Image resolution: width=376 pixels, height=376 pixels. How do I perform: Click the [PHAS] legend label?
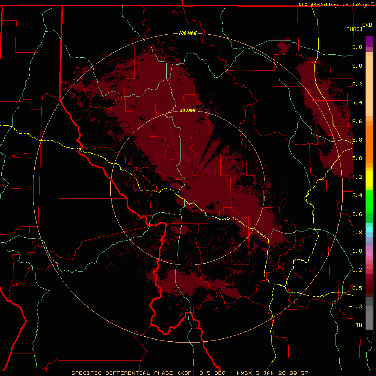click(353, 29)
